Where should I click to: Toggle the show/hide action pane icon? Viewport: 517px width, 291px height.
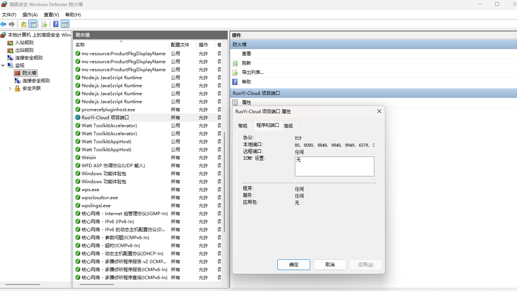(x=65, y=24)
